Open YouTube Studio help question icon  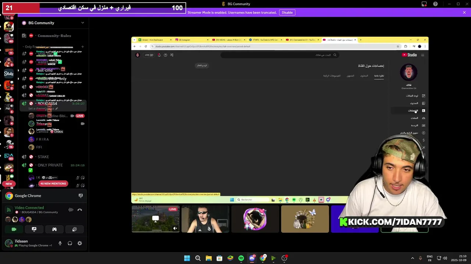pyautogui.click(x=165, y=55)
